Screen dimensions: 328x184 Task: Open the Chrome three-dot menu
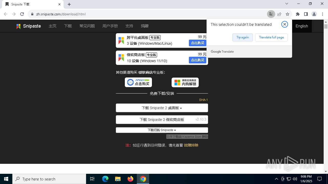[322, 14]
